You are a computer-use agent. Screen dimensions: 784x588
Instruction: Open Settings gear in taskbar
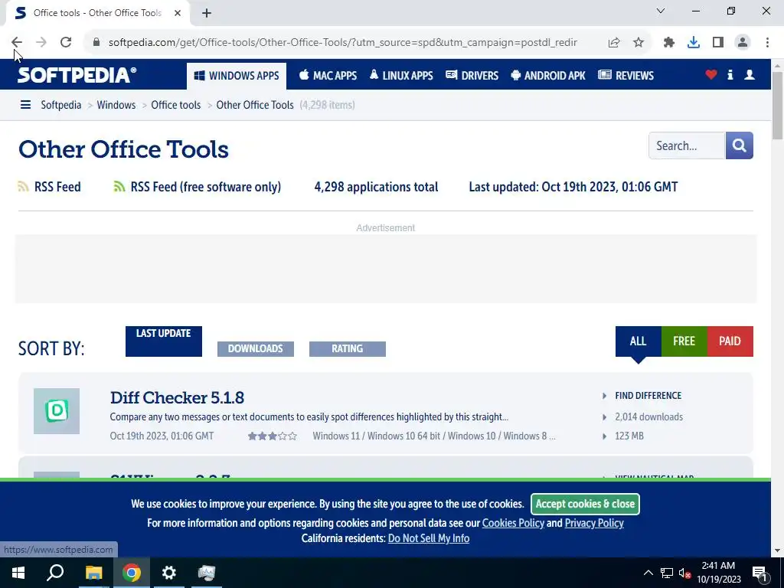tap(169, 573)
